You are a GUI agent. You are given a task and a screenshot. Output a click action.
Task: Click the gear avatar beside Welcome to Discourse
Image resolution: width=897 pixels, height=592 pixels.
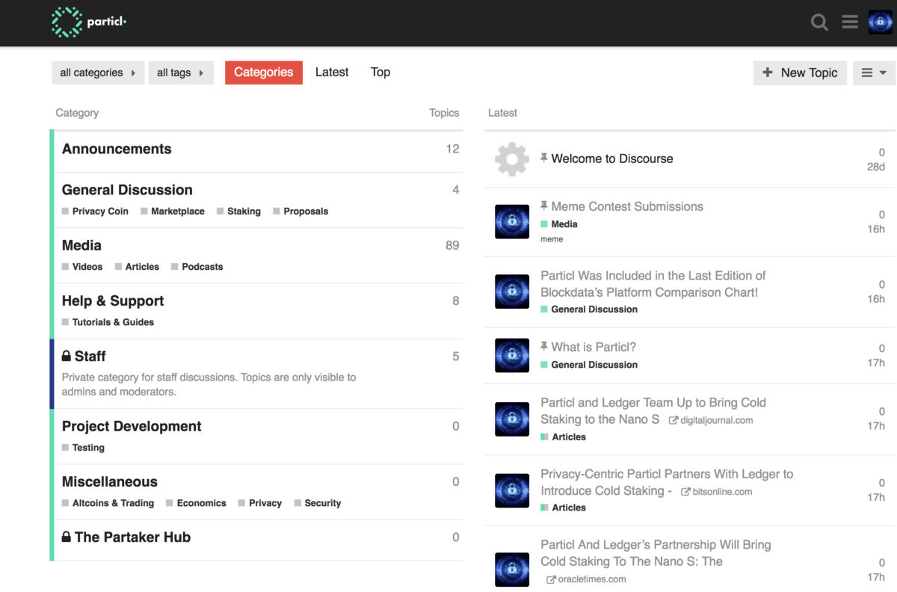pyautogui.click(x=512, y=158)
